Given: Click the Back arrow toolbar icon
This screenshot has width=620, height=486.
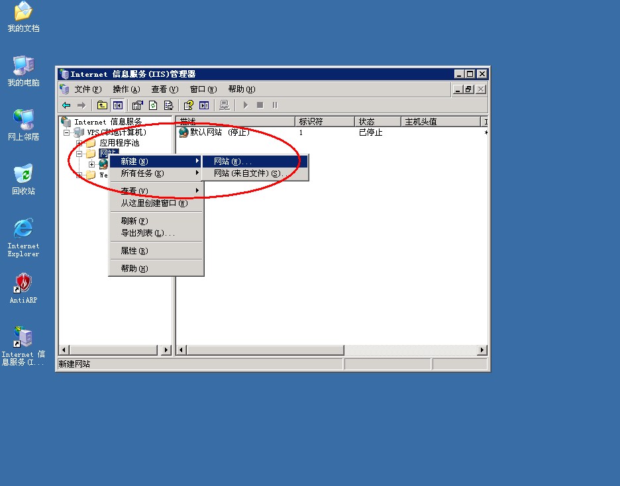Looking at the screenshot, I should 66,105.
